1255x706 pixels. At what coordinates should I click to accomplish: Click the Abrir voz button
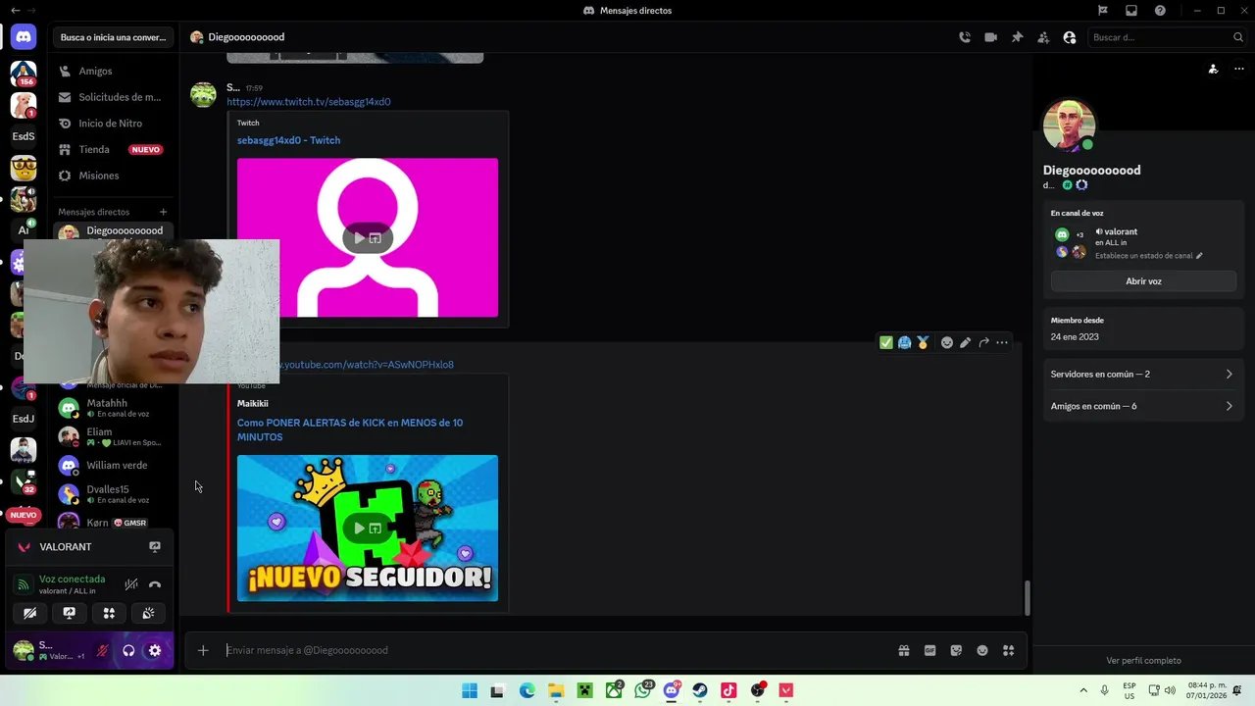(x=1143, y=281)
